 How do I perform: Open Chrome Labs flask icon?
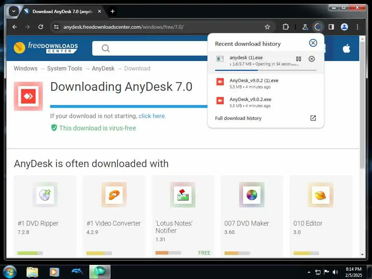pos(305,27)
